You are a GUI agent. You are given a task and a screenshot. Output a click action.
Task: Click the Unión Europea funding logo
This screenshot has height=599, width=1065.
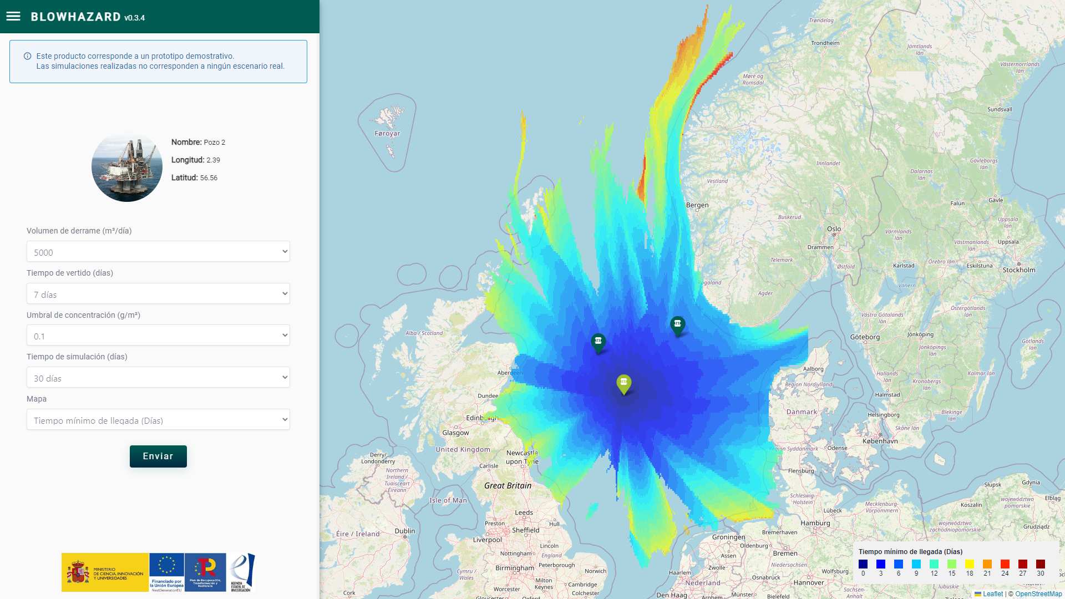coord(166,572)
